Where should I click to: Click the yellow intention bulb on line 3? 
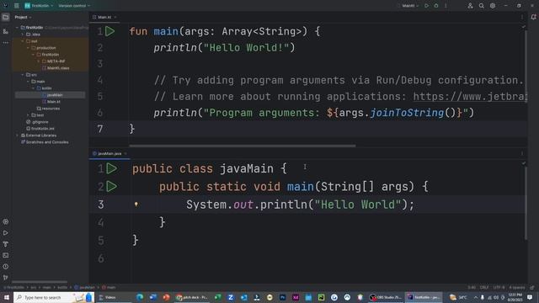136,205
